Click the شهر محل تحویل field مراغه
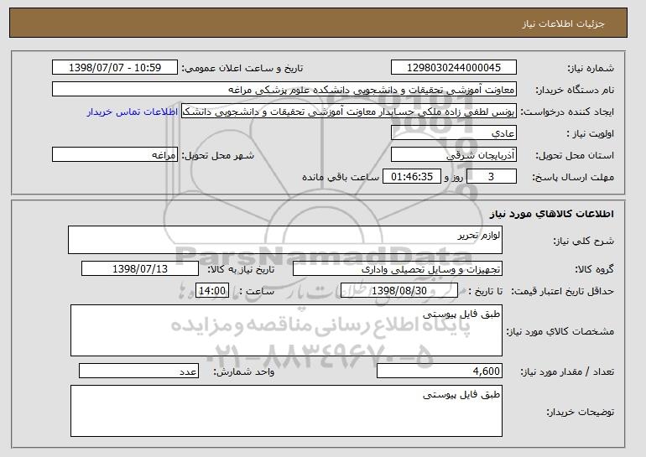This screenshot has width=646, height=457. 115,155
